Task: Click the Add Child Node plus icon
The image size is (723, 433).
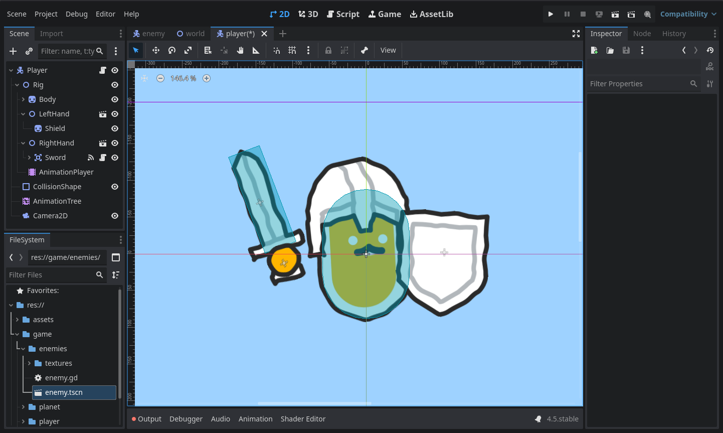Action: pyautogui.click(x=13, y=51)
